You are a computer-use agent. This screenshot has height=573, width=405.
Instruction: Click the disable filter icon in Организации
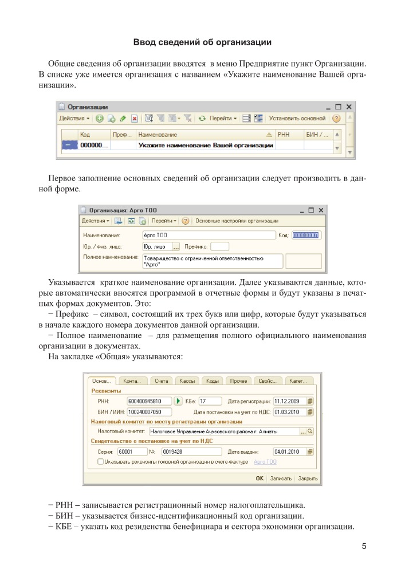click(x=188, y=119)
